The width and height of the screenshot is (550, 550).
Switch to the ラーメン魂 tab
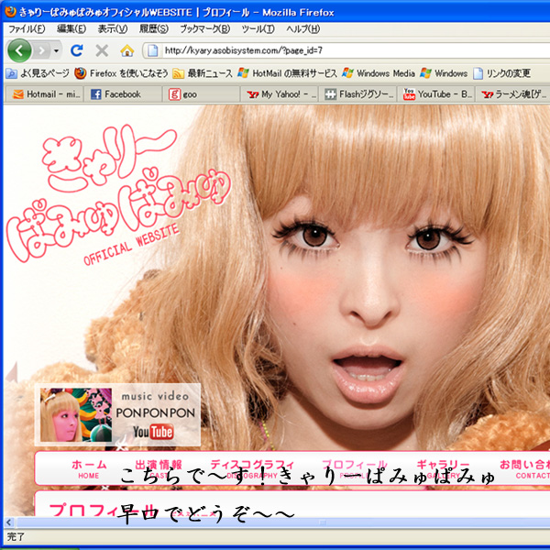tap(514, 94)
